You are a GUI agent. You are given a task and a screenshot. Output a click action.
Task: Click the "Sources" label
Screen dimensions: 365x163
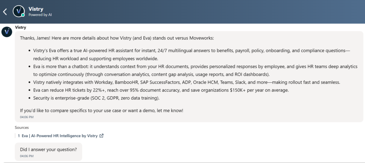(x=22, y=127)
